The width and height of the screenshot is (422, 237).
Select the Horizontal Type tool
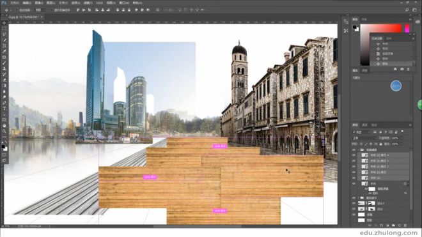coord(4,109)
